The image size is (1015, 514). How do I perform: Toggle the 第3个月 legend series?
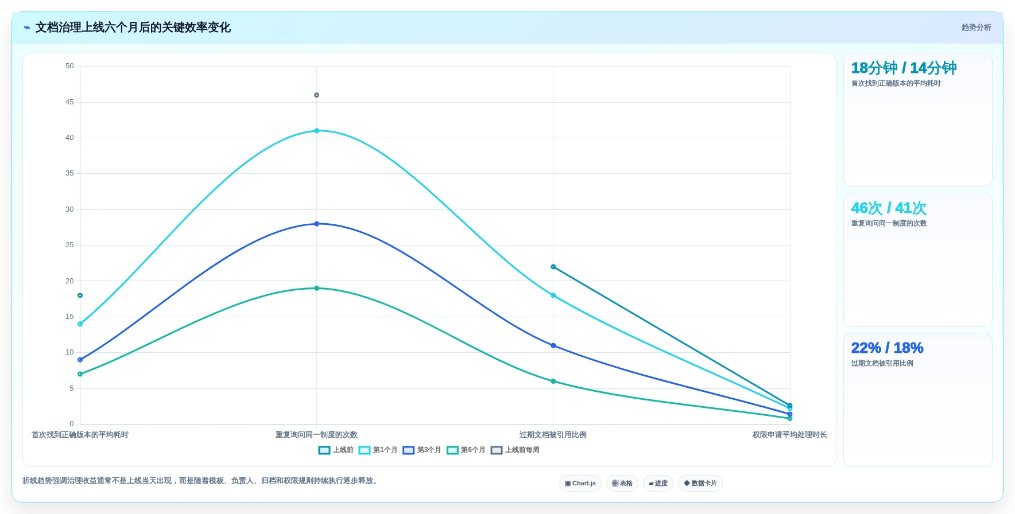pyautogui.click(x=422, y=450)
